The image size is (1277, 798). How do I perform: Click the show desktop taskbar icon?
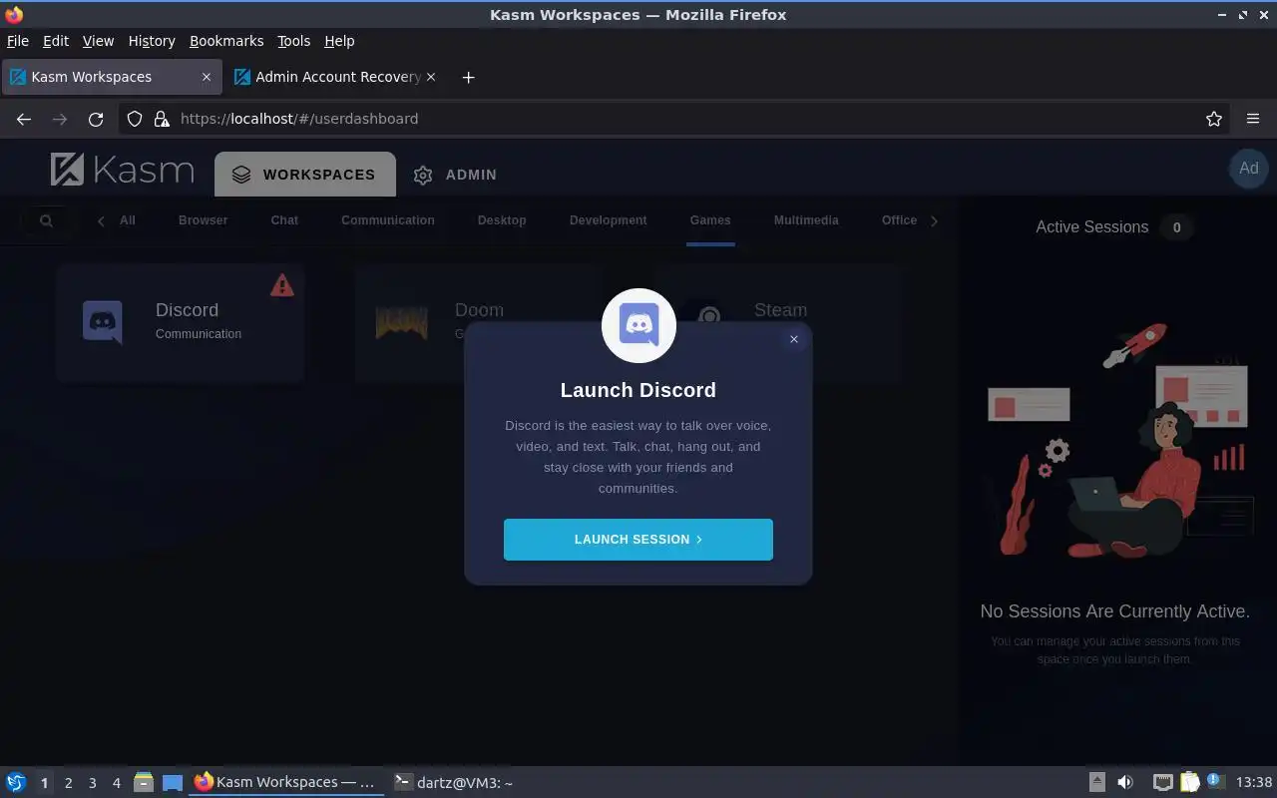click(x=173, y=783)
